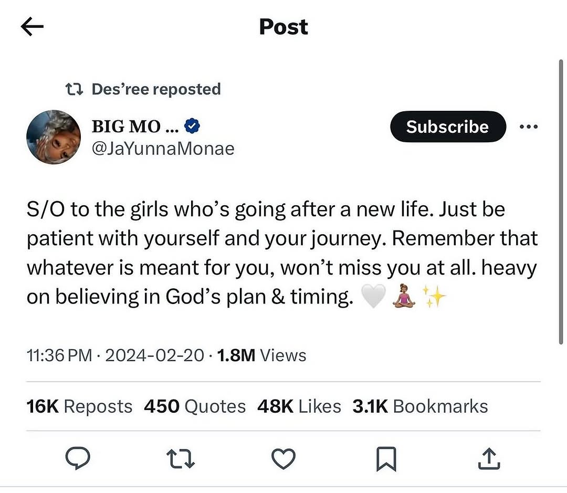Tap the repost arrows icon below post
Screen dimensions: 567x493
point(181,459)
